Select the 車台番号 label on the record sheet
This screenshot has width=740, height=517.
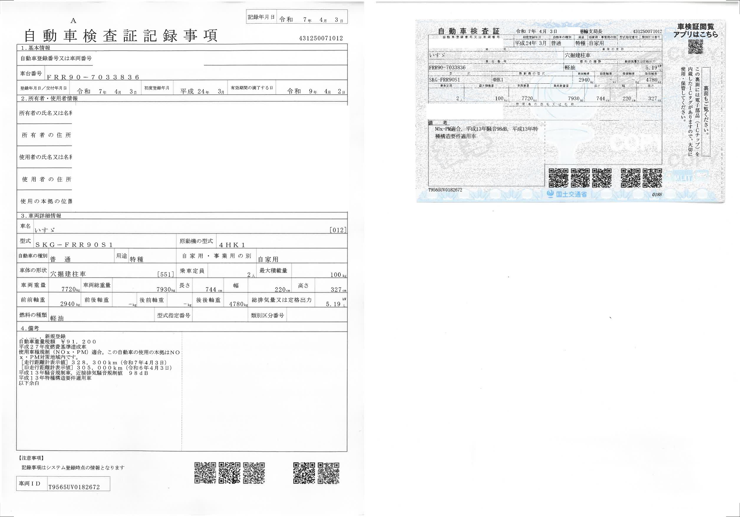(x=31, y=73)
